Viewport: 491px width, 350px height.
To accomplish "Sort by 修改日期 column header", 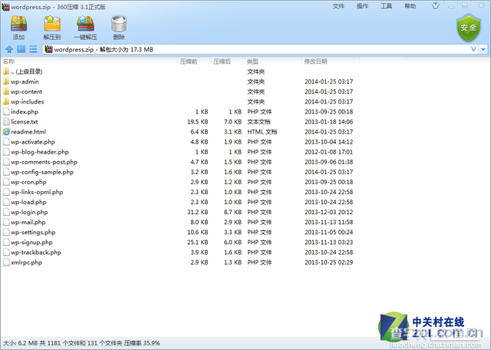I will click(x=315, y=61).
